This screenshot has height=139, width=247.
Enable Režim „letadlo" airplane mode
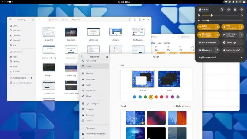pyautogui.click(x=233, y=50)
